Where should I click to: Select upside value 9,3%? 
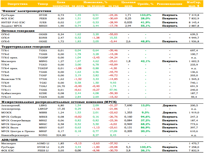coord(145,112)
